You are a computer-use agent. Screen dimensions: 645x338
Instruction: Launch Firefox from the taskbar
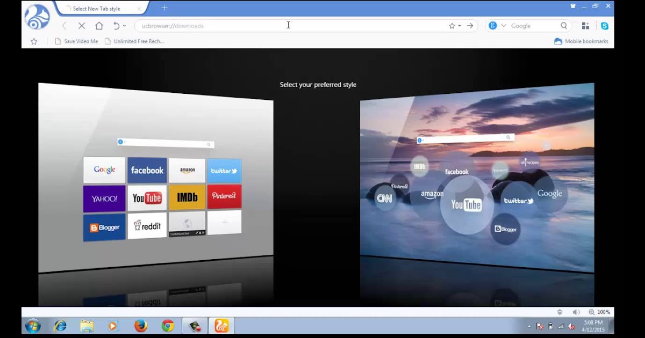(x=141, y=326)
